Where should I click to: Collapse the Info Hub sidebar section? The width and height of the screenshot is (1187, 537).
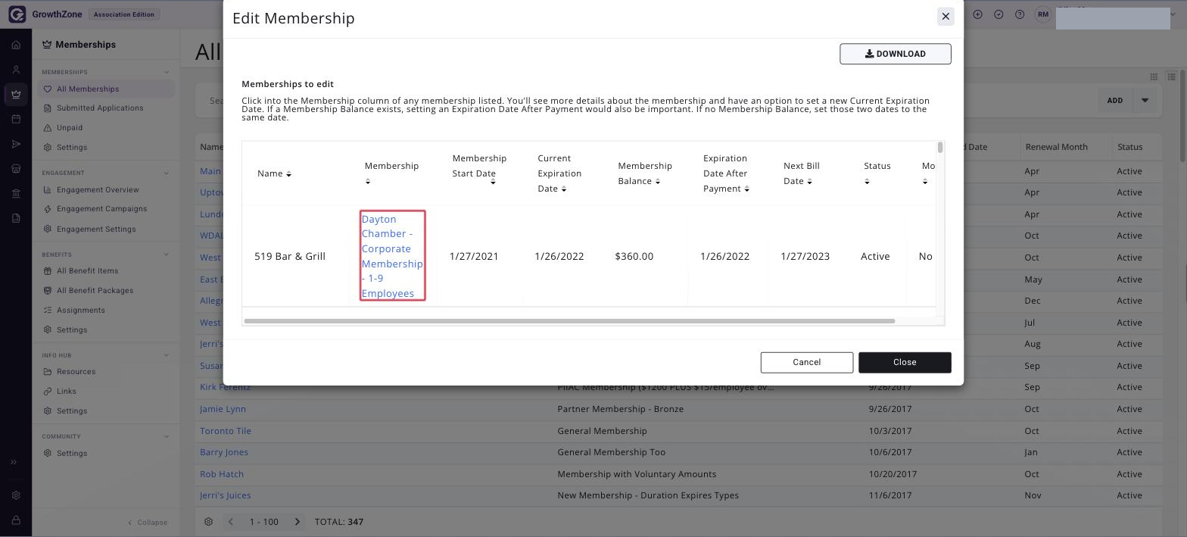(x=167, y=355)
